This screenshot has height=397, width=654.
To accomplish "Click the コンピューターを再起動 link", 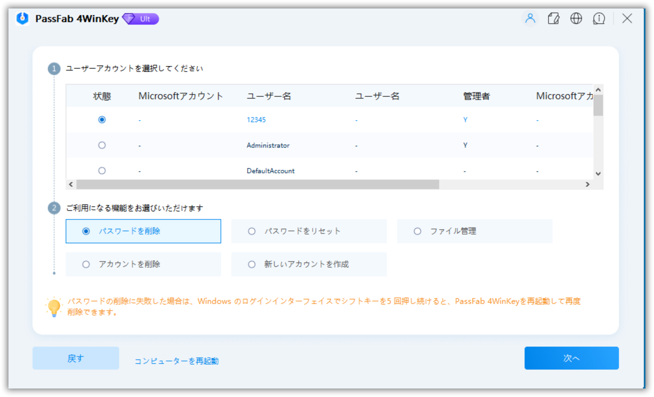I will tap(176, 361).
